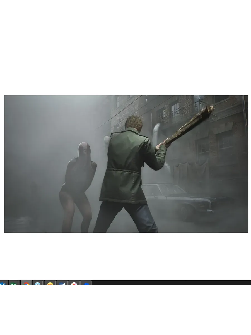
Task: Launch the yellow 1C taskbar icon
Action: coord(50,284)
